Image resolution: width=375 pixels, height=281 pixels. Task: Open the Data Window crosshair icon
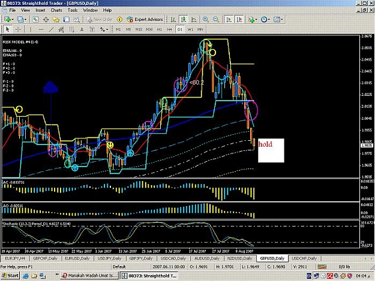46,20
